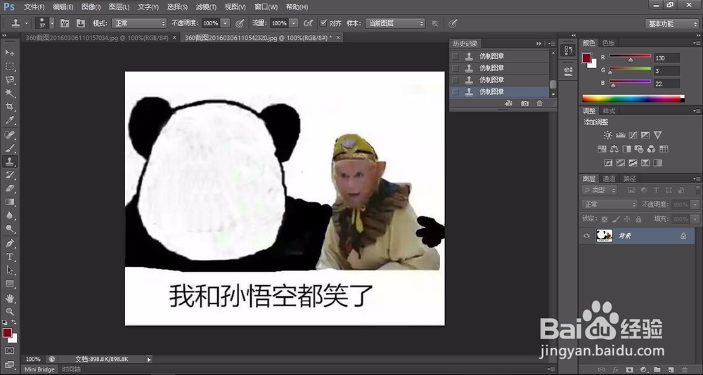Select the Eyedropper tool
The width and height of the screenshot is (703, 375).
[10, 120]
